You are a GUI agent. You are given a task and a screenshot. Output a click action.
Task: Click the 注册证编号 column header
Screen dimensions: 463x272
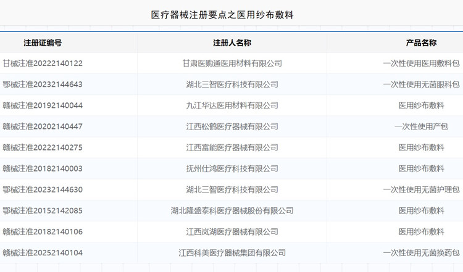point(43,43)
